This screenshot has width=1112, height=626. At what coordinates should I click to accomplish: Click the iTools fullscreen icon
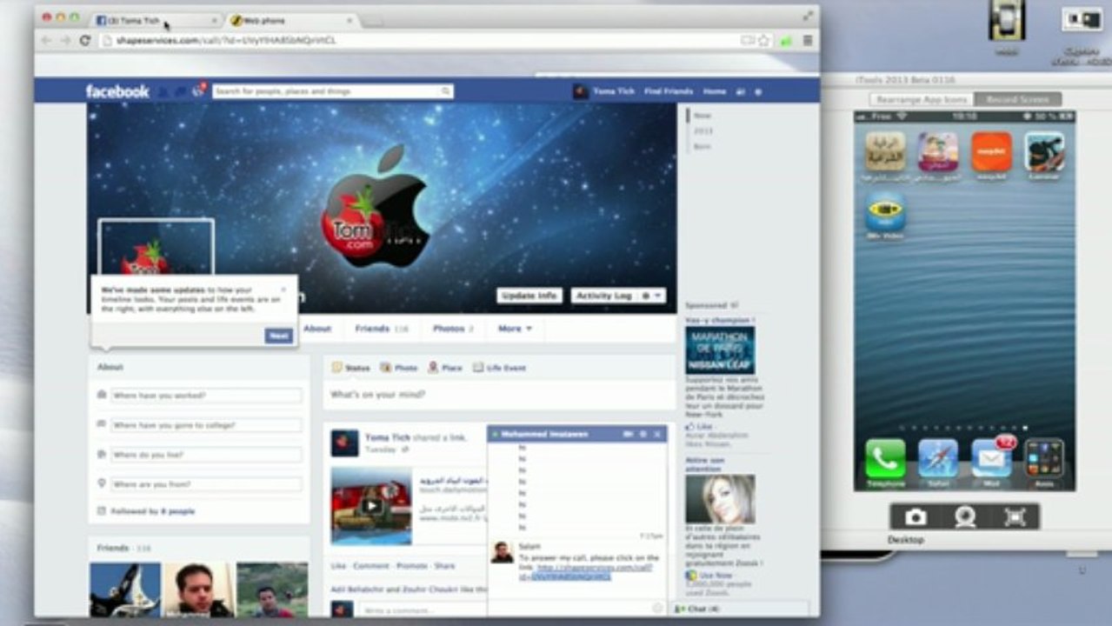pyautogui.click(x=1015, y=517)
